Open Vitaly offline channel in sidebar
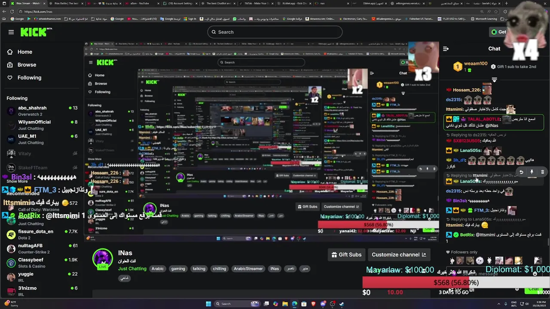Viewport: 550px width, 309px height. [x=42, y=153]
